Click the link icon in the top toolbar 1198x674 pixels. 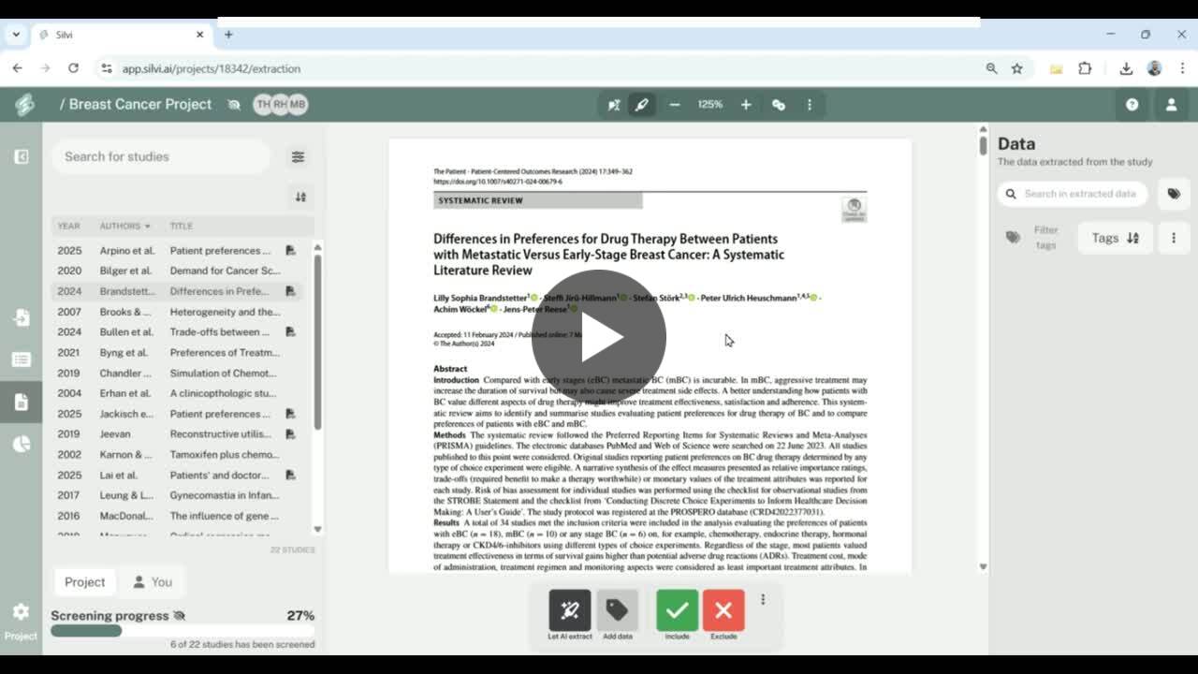779,104
